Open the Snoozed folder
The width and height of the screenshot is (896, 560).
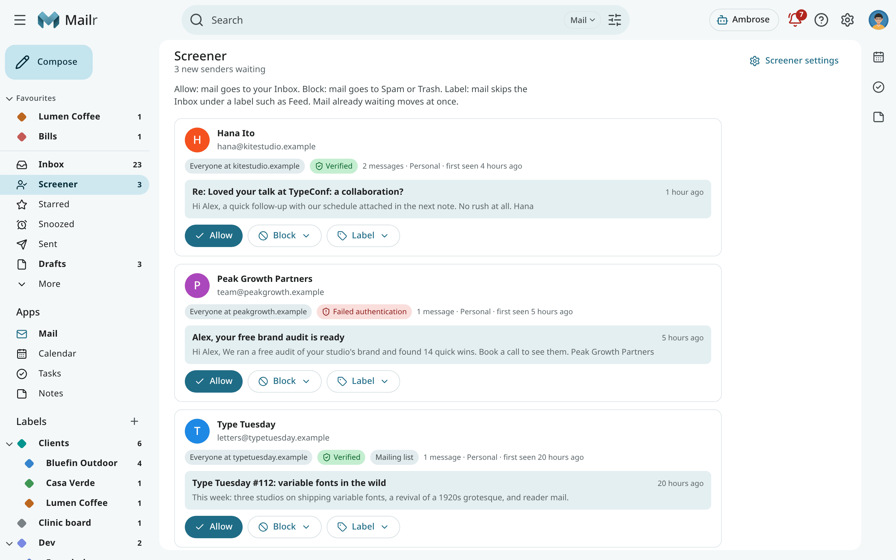point(74,224)
